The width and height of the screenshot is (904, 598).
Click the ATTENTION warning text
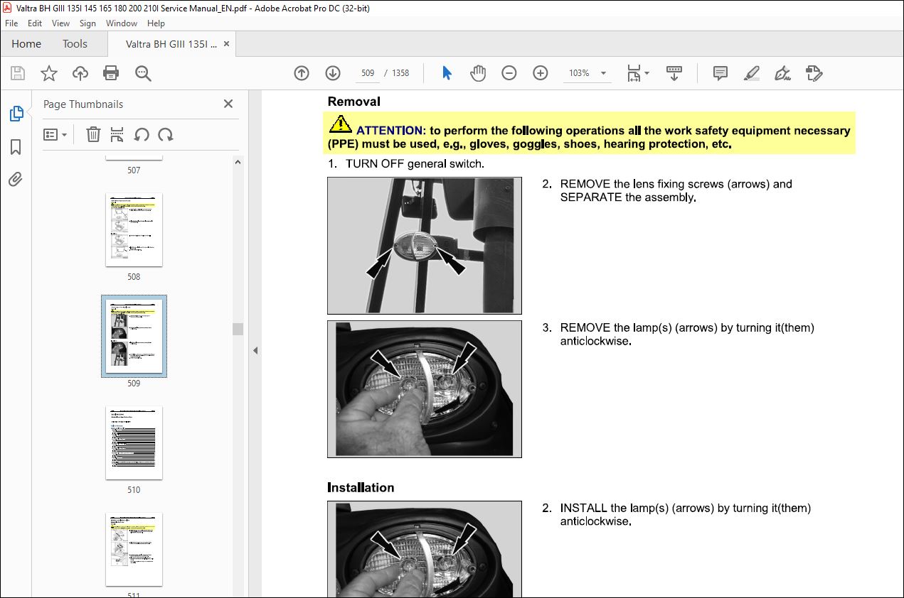(589, 137)
